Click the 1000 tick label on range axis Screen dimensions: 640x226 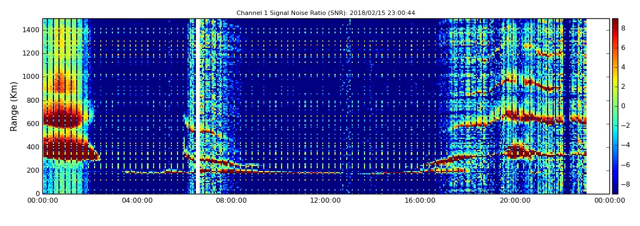click(32, 77)
